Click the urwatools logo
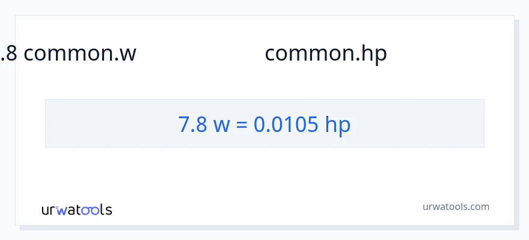Viewport: 529px width, 240px height. click(76, 210)
